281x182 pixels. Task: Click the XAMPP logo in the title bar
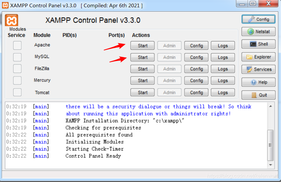[x=5, y=5]
